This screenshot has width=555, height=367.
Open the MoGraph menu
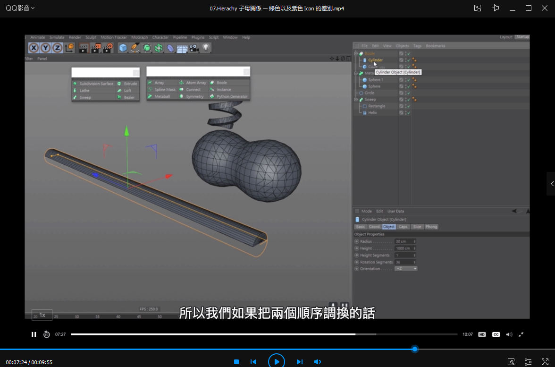click(x=139, y=37)
